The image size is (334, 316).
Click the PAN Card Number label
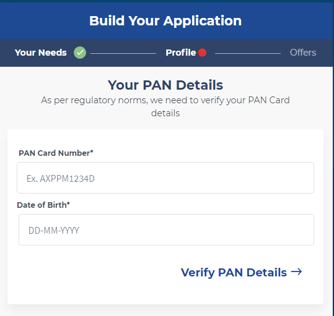pyautogui.click(x=56, y=153)
